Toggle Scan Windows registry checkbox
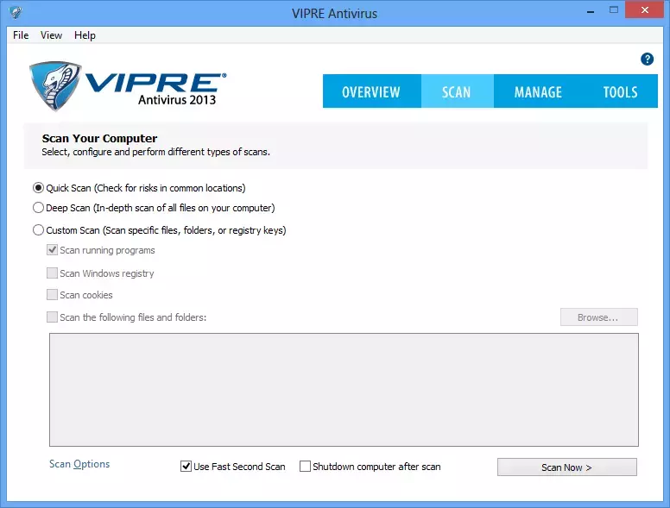Viewport: 670px width, 508px height. (52, 273)
